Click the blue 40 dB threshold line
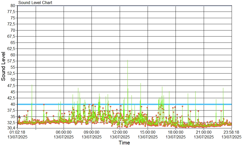249x148 pixels. tap(176, 104)
